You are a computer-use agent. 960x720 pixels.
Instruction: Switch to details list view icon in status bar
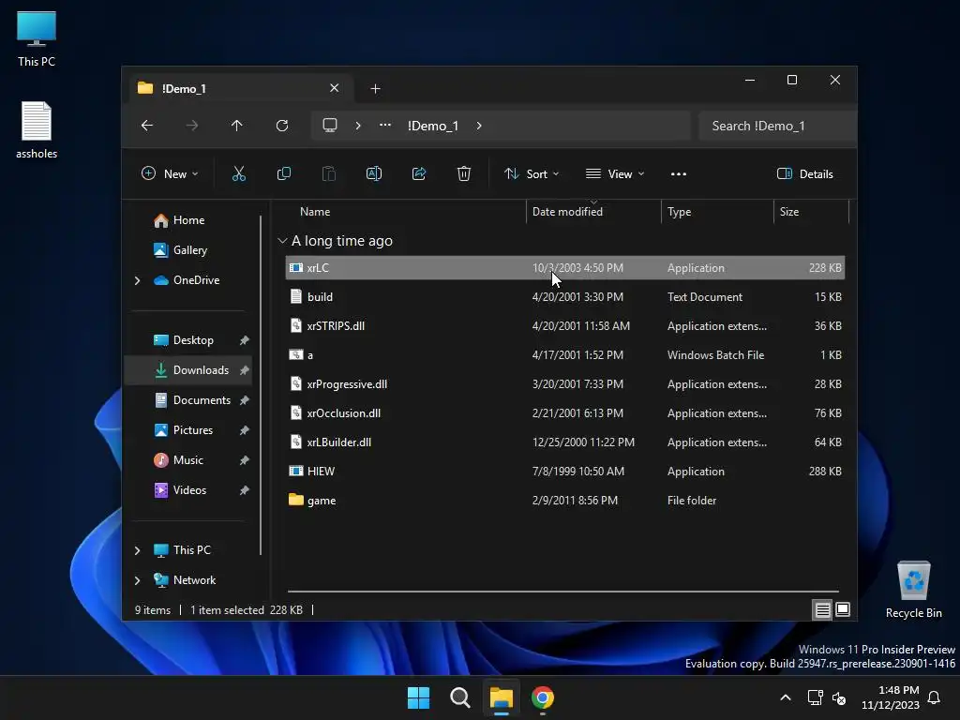point(822,609)
